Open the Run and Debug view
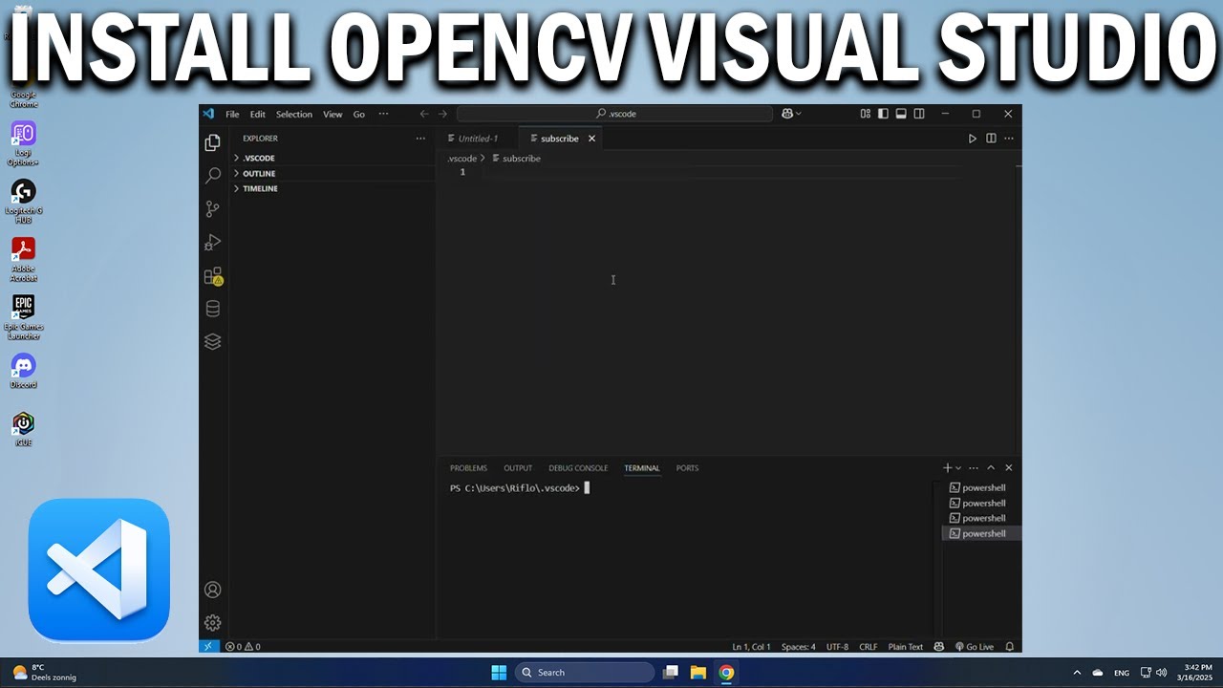The width and height of the screenshot is (1223, 688). click(x=212, y=243)
